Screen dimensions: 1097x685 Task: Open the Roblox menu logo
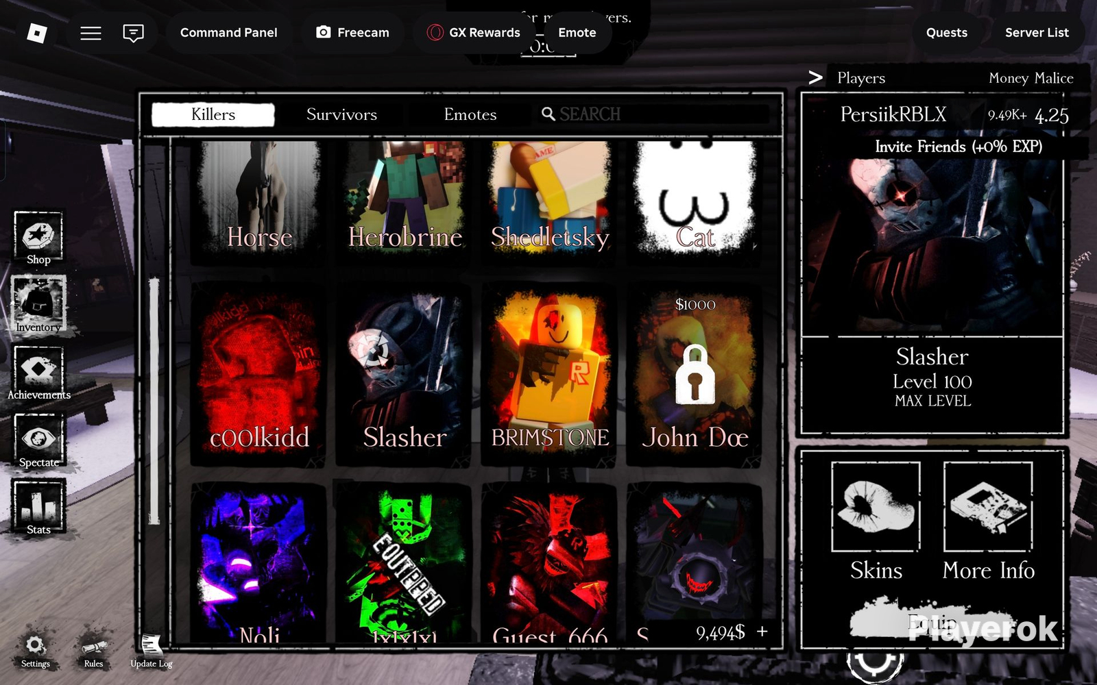[x=36, y=33]
